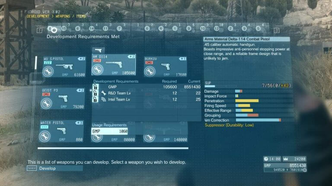The height and width of the screenshot is (186, 332).
Task: Select the highlighted first category tab circle
Action: click(54, 30)
